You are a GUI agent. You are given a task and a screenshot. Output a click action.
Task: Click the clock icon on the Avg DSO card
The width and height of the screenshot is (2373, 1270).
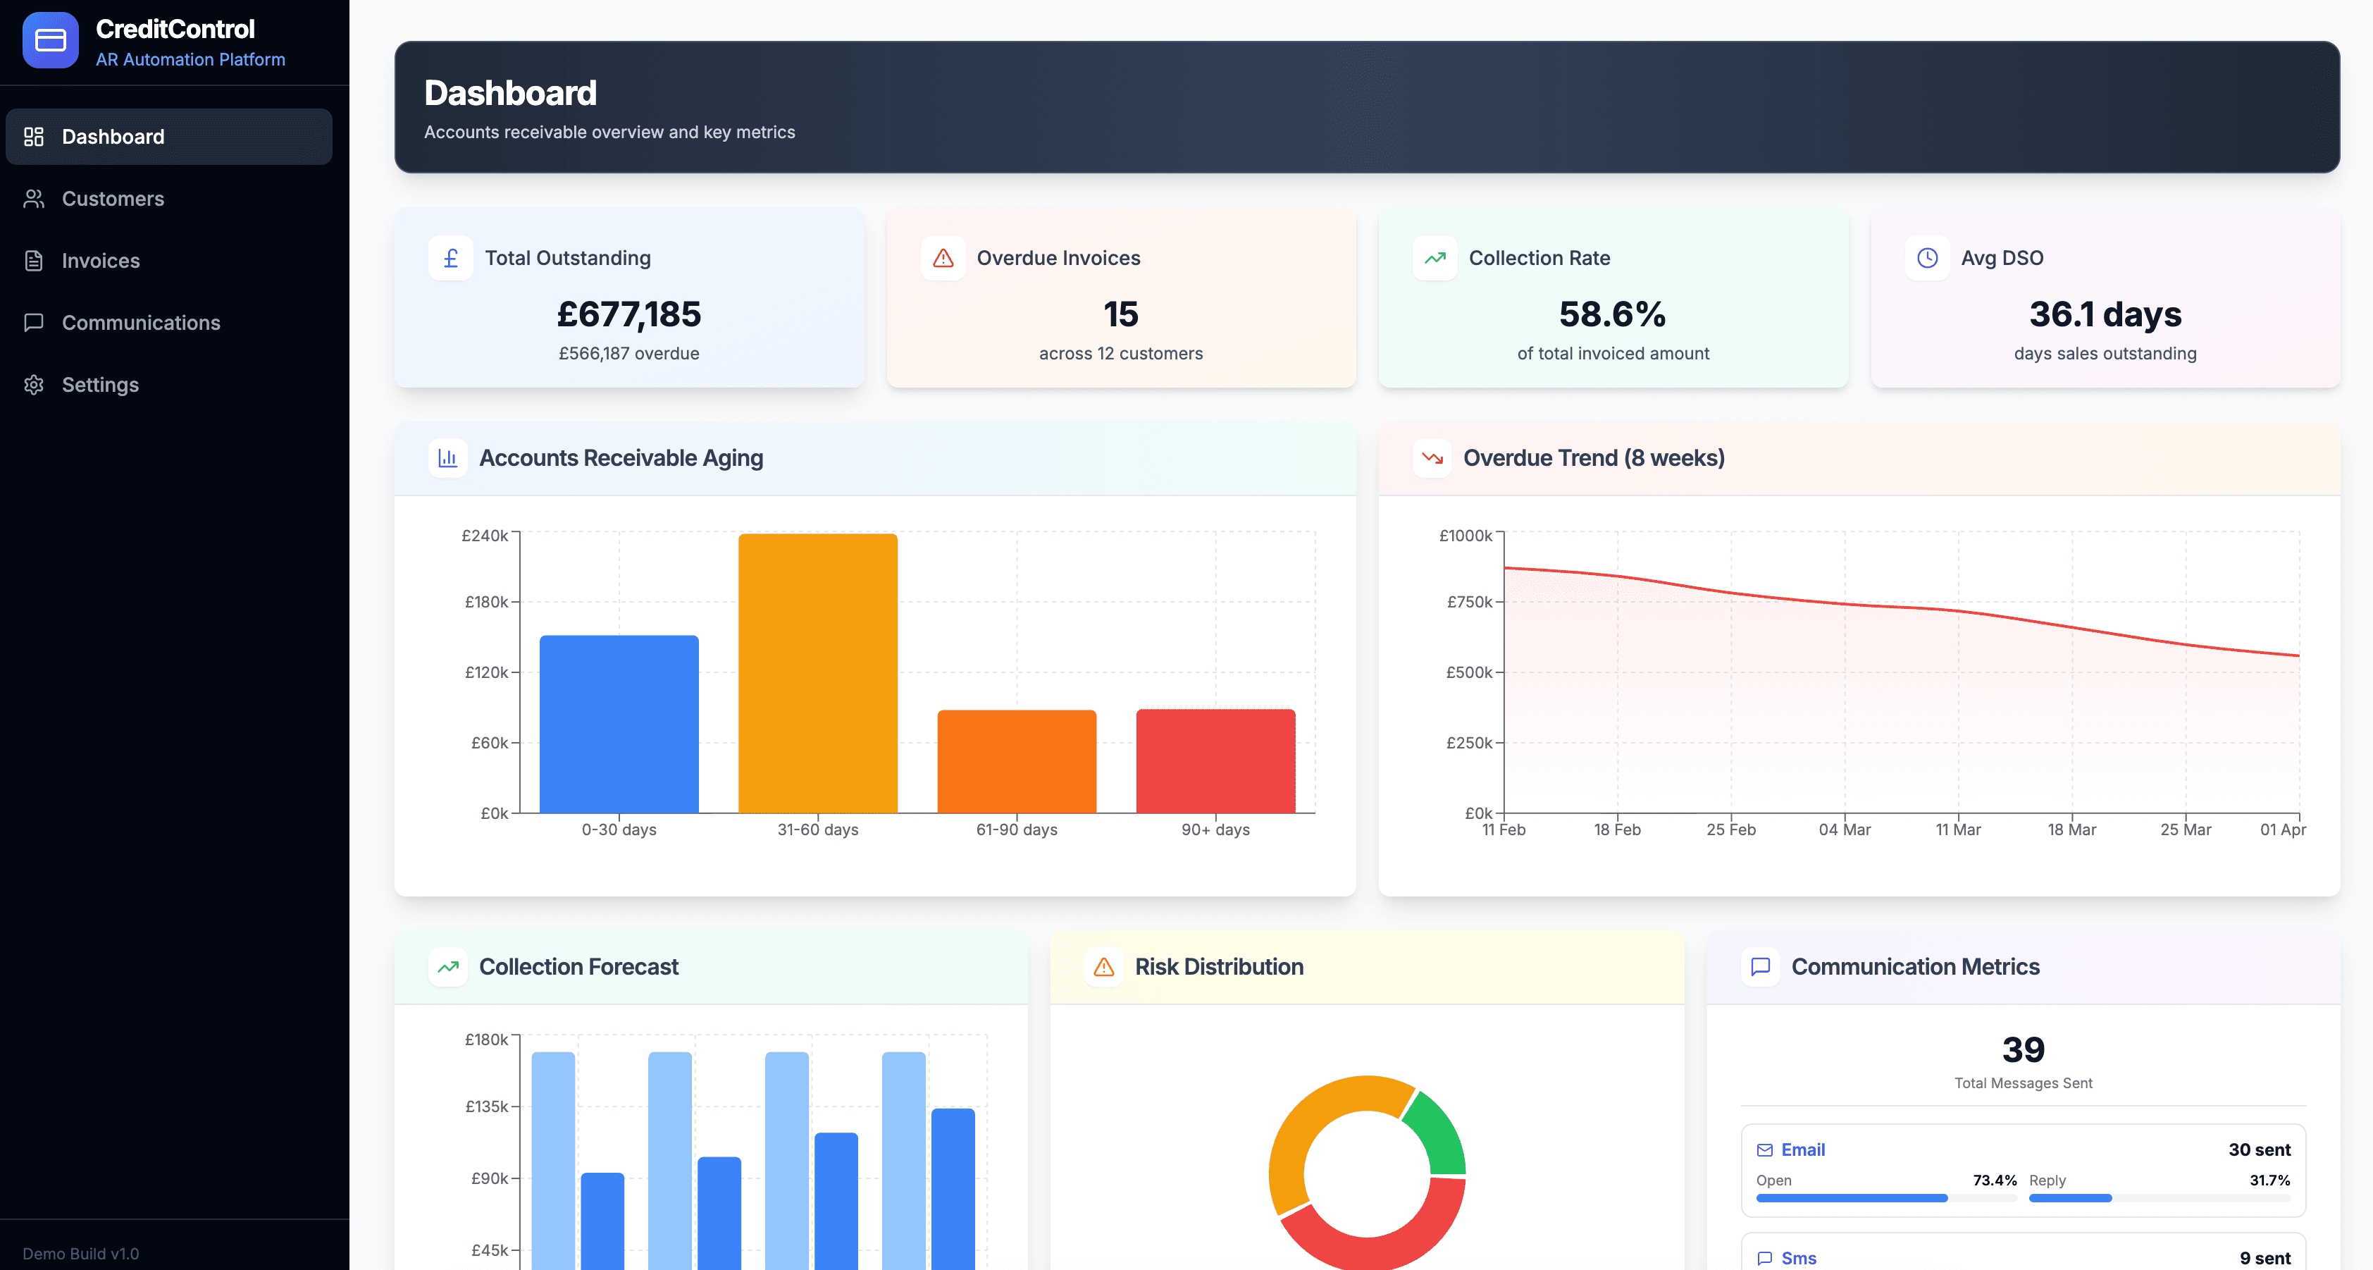[1926, 258]
